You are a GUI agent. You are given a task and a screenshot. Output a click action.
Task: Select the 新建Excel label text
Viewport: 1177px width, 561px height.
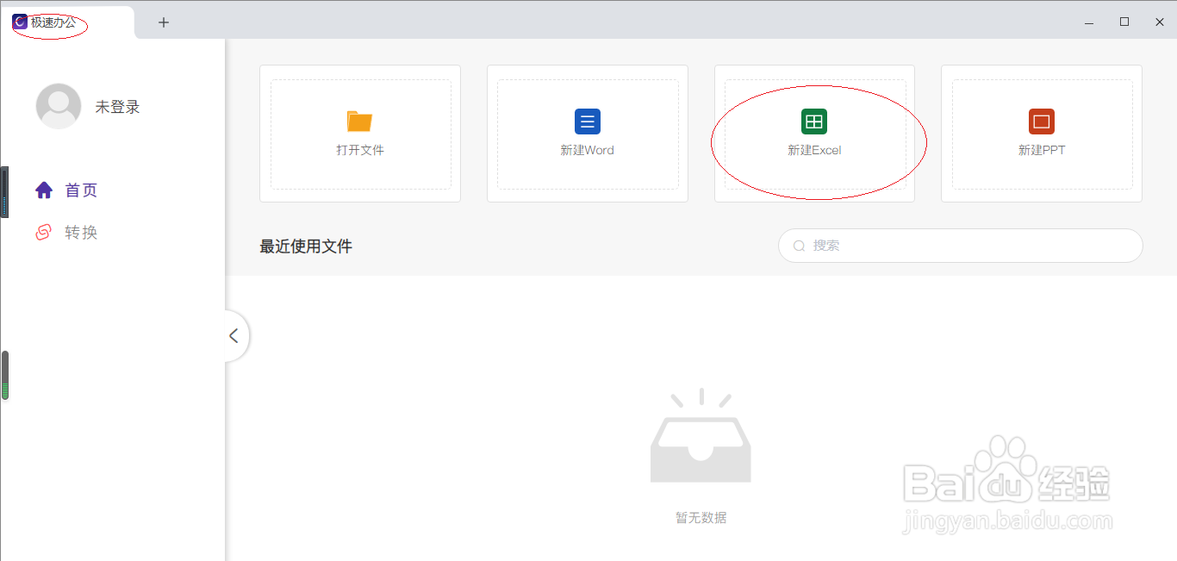point(815,149)
